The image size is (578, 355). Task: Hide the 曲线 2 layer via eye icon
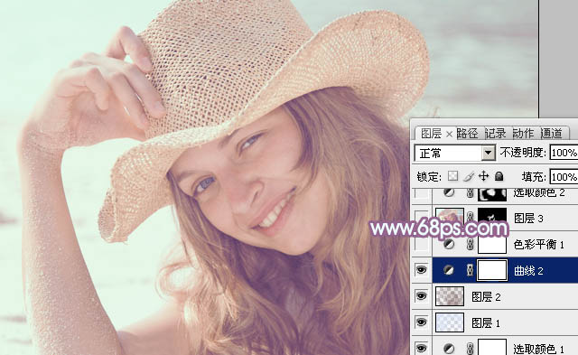[422, 270]
